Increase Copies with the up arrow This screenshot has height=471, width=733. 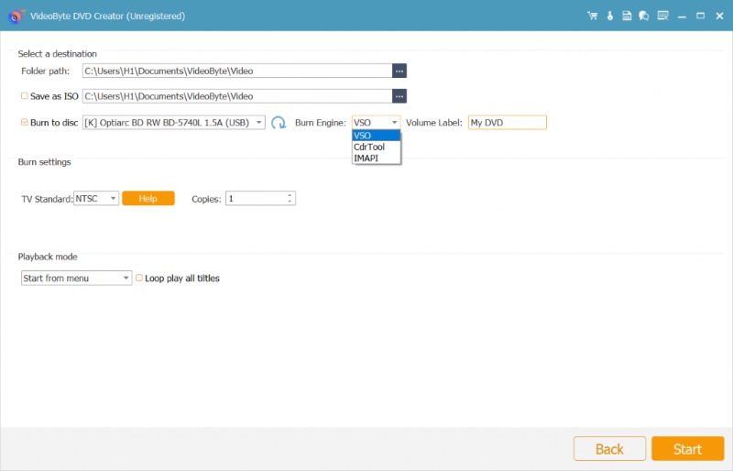290,194
